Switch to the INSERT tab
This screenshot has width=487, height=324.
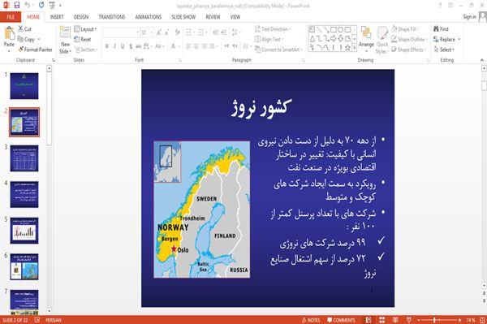(57, 17)
